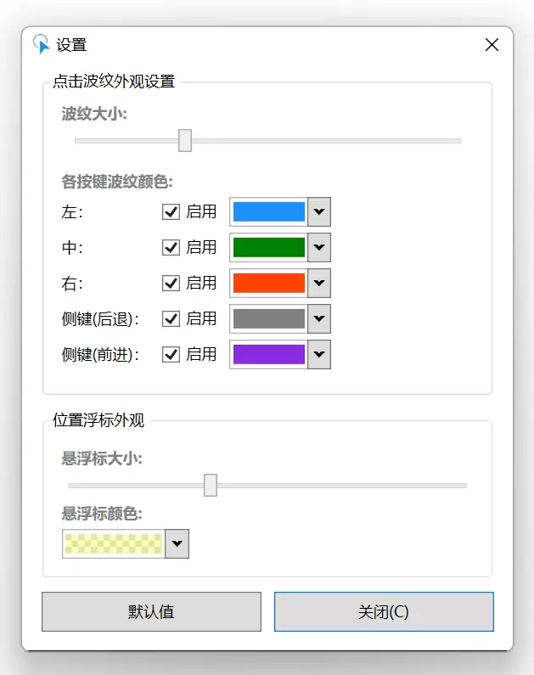Click the blue color swatch for 左

pos(269,211)
